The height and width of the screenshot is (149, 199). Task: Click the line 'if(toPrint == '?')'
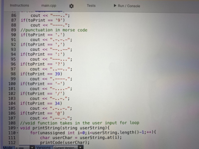pos(43,64)
